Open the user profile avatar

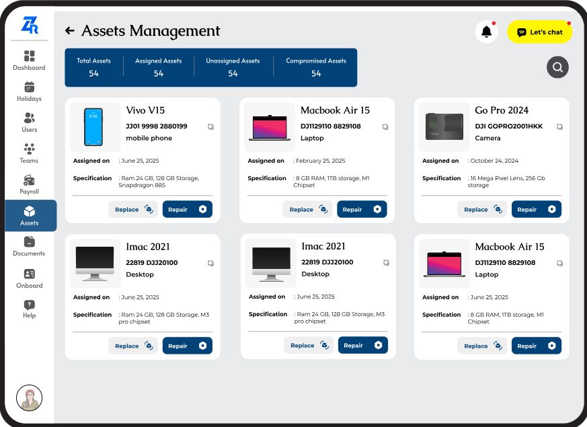coord(29,398)
